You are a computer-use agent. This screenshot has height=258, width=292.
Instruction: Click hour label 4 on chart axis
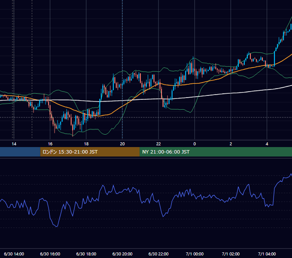(267, 144)
